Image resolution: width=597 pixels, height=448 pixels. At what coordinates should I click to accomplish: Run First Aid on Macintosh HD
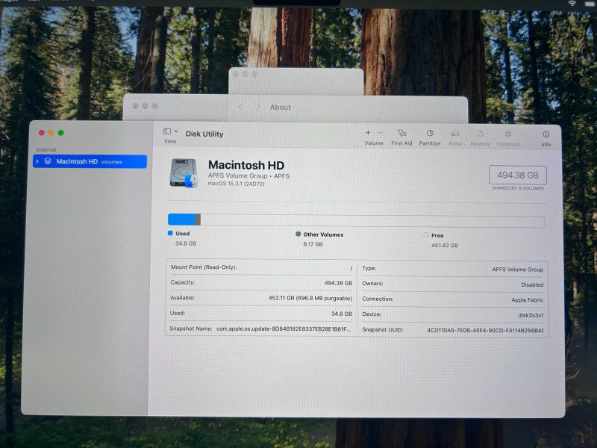401,137
